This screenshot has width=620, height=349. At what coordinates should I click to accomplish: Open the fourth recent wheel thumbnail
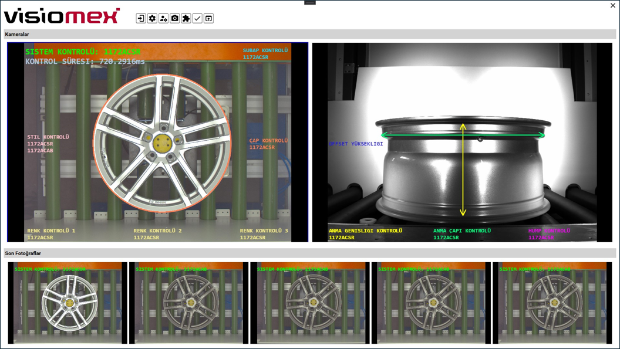pyautogui.click(x=431, y=303)
